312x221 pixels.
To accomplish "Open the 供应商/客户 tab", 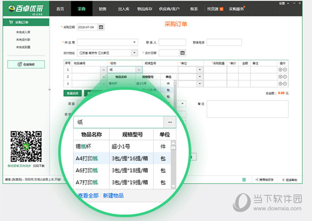I will [x=169, y=9].
